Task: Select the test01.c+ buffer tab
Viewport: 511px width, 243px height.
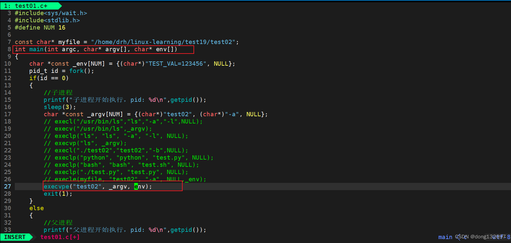Action: pyautogui.click(x=31, y=6)
